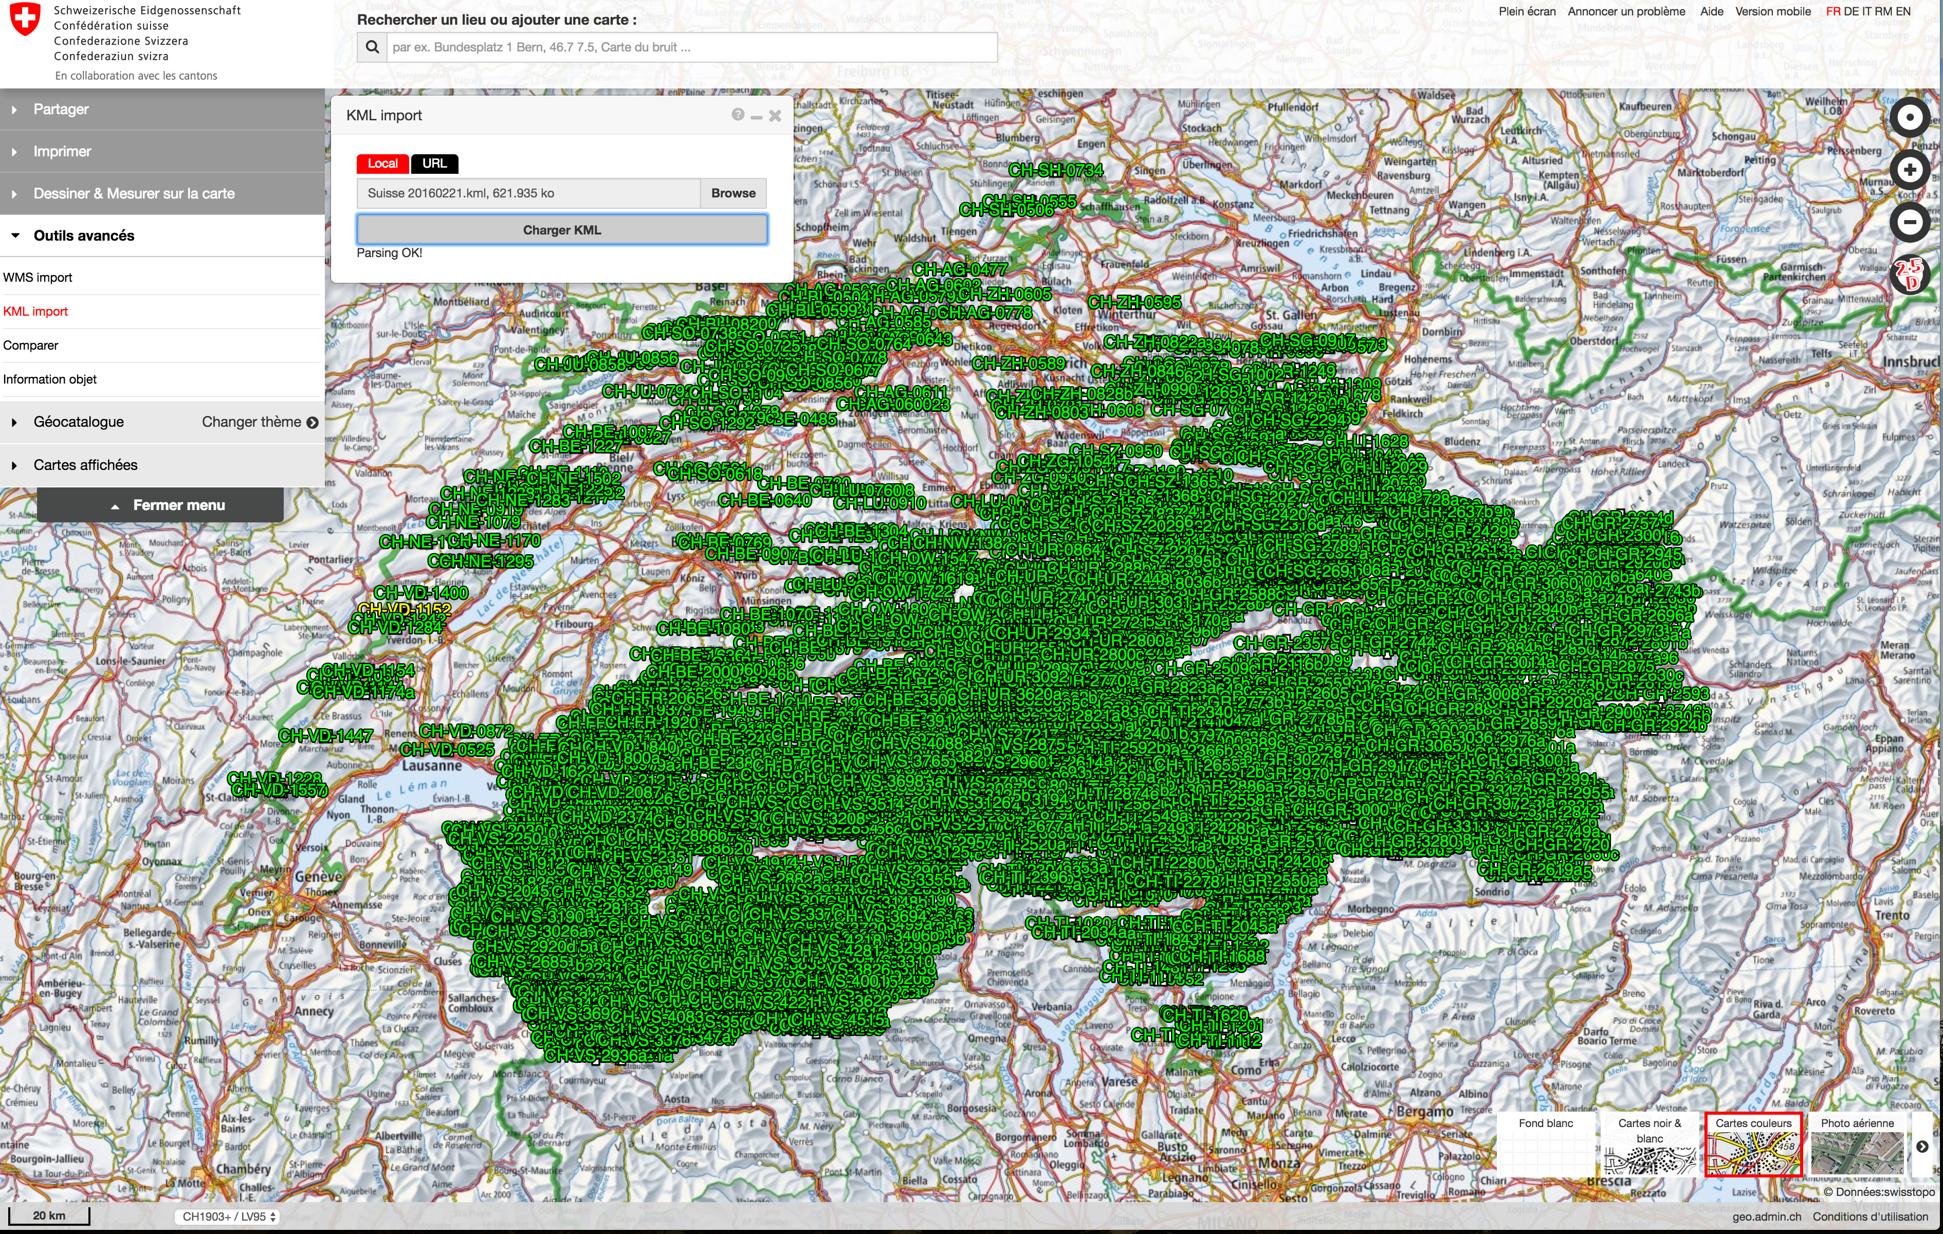Expand the Imprimer section
This screenshot has width=1943, height=1234.
(x=61, y=151)
